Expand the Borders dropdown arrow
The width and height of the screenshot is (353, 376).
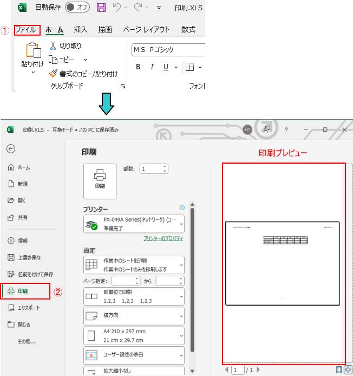200,67
